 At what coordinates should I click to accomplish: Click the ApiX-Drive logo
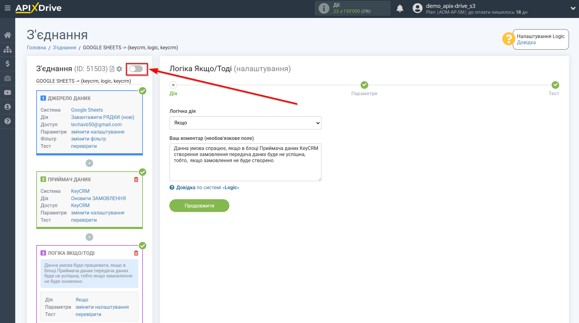click(38, 8)
